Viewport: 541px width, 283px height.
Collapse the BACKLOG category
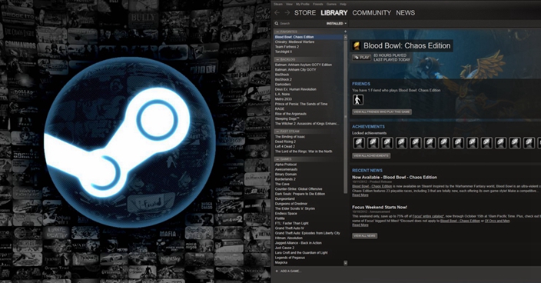tap(277, 60)
